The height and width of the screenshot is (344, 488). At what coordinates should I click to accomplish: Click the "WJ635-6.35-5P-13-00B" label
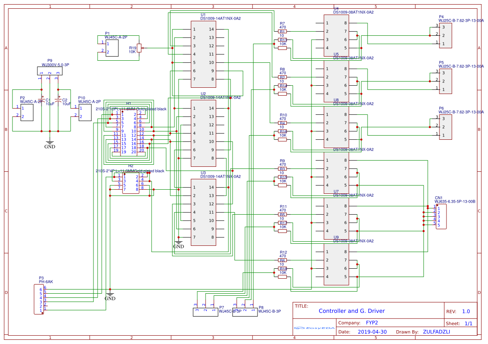click(x=455, y=202)
